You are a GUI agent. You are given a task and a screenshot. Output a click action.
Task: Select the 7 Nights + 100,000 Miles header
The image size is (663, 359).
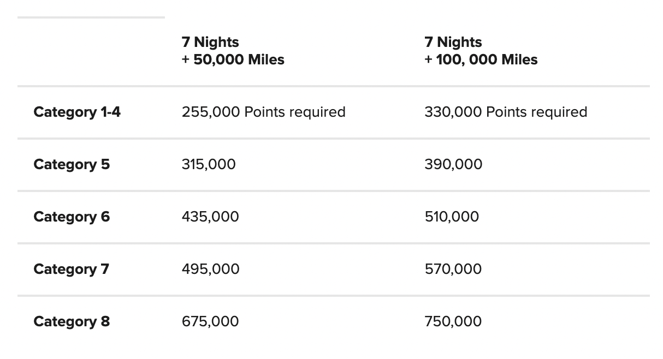(481, 51)
